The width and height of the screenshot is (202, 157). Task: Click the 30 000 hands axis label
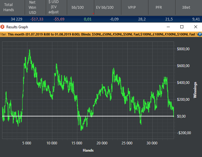tap(152, 143)
